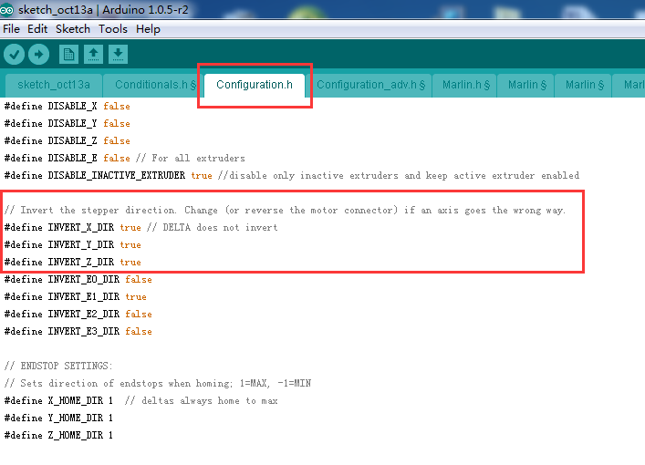Click the Arduino logo in title bar
This screenshot has height=465, width=645.
pos(6,9)
